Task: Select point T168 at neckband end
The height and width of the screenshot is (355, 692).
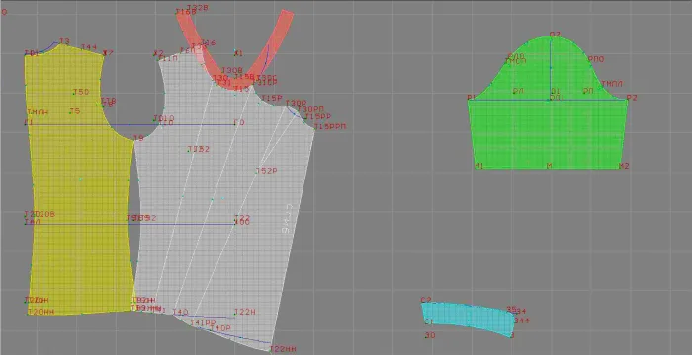Action: point(186,13)
